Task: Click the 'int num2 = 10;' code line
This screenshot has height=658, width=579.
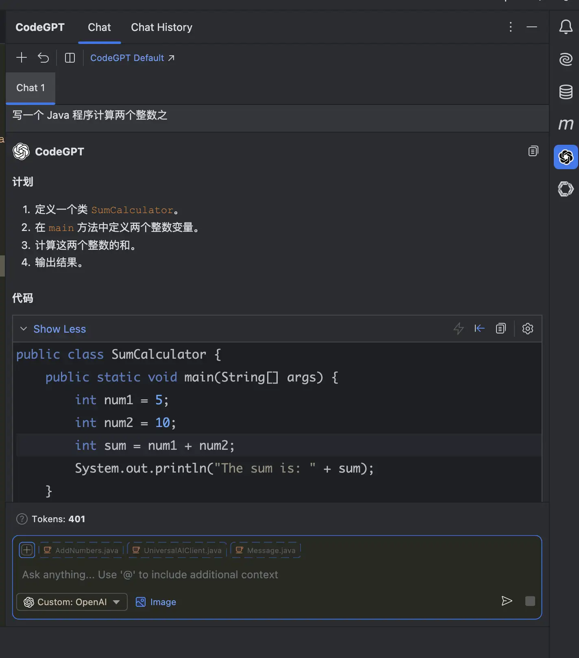Action: tap(125, 423)
